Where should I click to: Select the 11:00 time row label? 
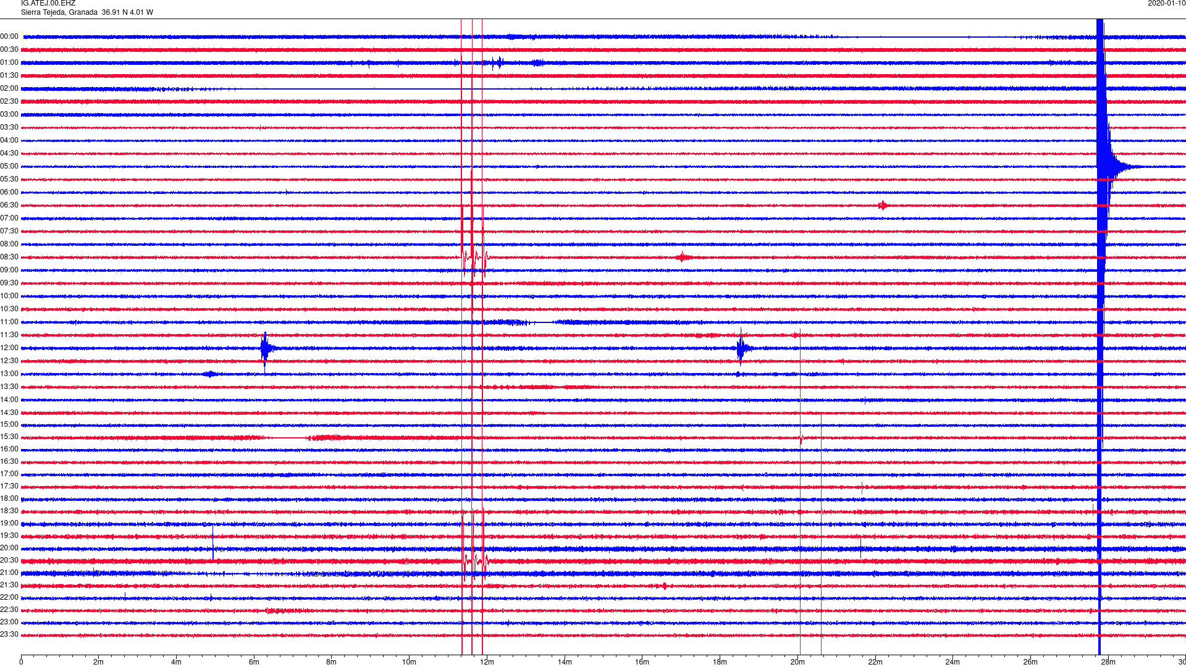[9, 322]
